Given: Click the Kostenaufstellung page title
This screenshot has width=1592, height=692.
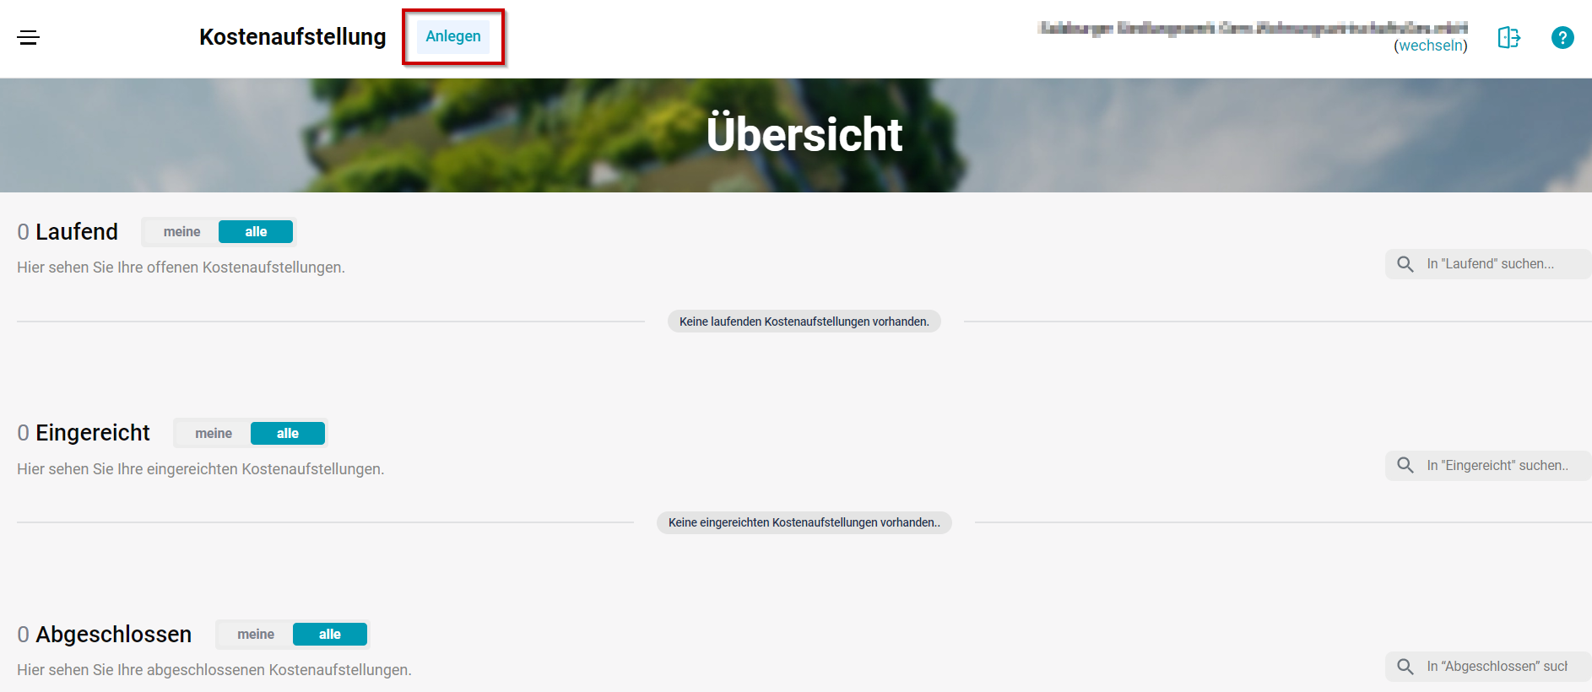Looking at the screenshot, I should (292, 37).
